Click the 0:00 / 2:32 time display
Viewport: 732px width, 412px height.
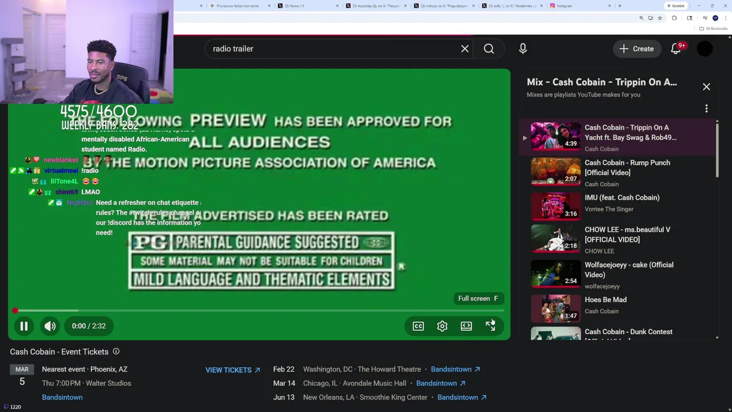[89, 326]
